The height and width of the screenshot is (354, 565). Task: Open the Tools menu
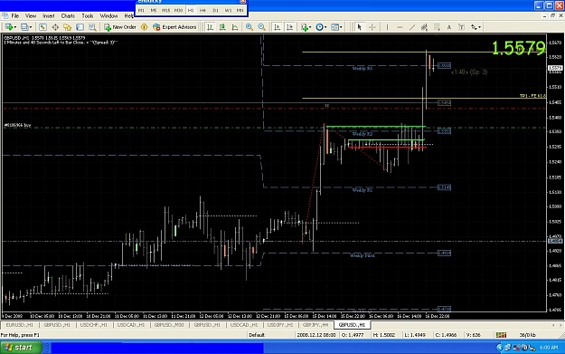pos(87,16)
